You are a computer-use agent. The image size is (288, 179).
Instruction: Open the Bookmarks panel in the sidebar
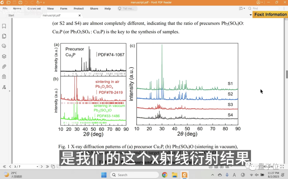(4, 26)
